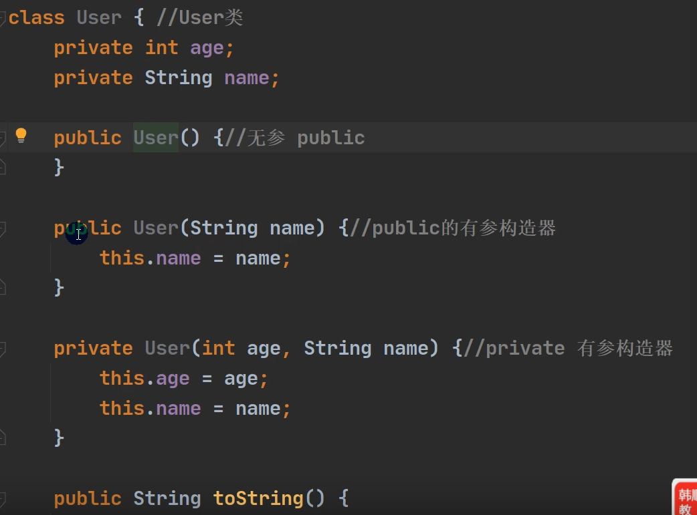Image resolution: width=697 pixels, height=515 pixels.
Task: Click the '//无参 public' comment
Action: (x=295, y=138)
